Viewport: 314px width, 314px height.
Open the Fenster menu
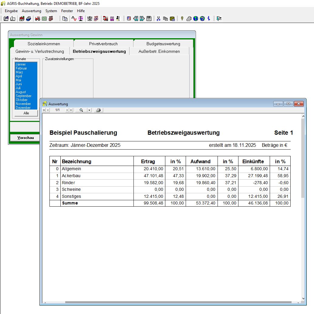[67, 11]
